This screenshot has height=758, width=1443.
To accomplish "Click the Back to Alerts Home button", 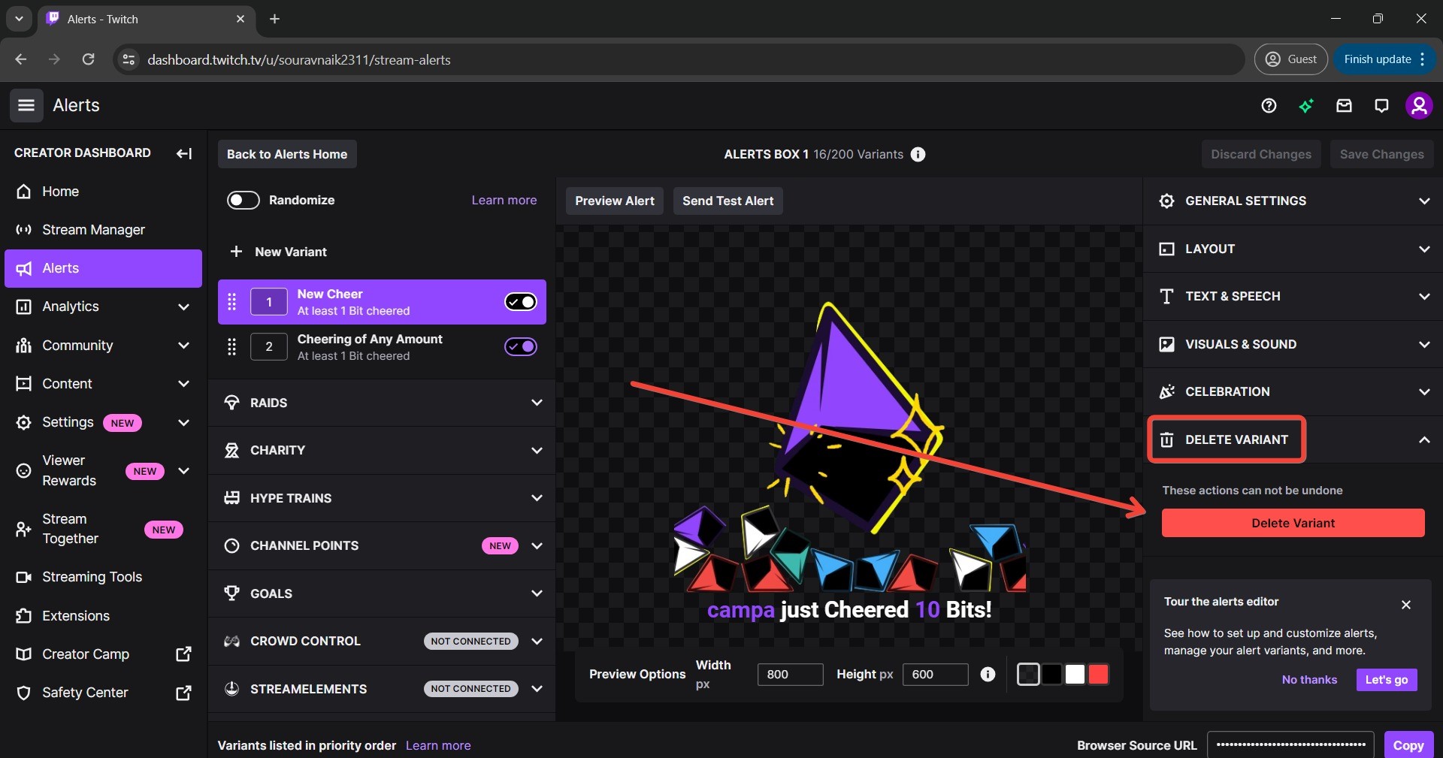I will click(x=286, y=155).
